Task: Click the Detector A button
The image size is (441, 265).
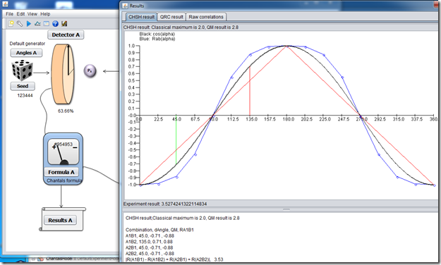Action: 66,35
